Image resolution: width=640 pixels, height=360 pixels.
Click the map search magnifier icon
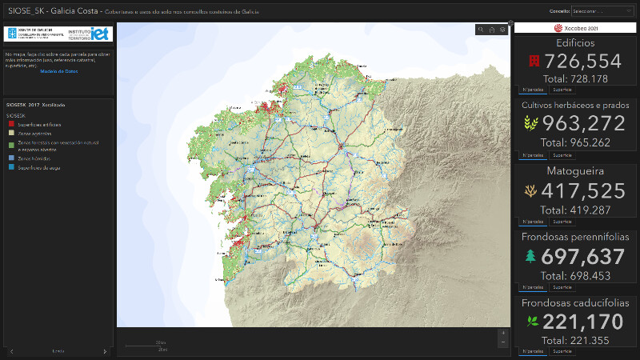coord(481,30)
